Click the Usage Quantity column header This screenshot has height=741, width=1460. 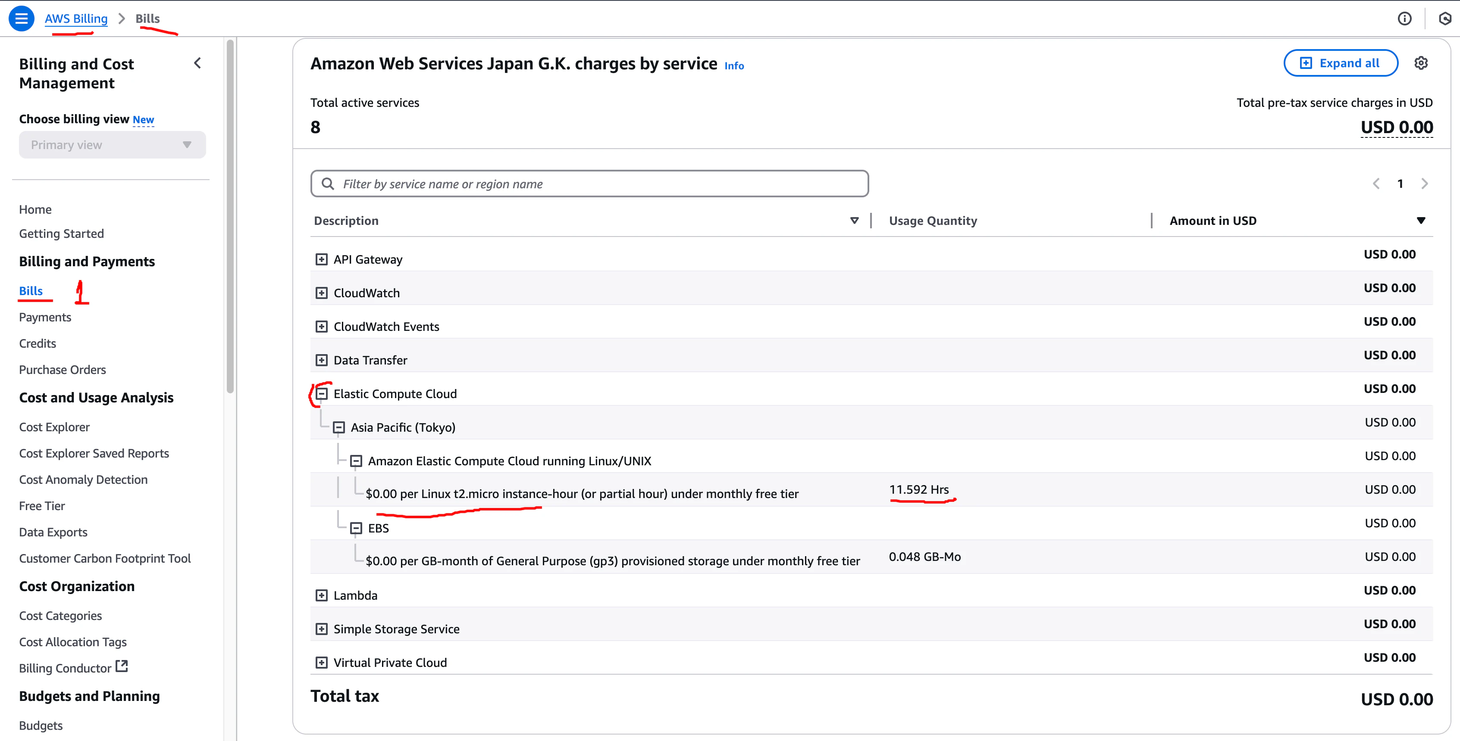point(933,221)
